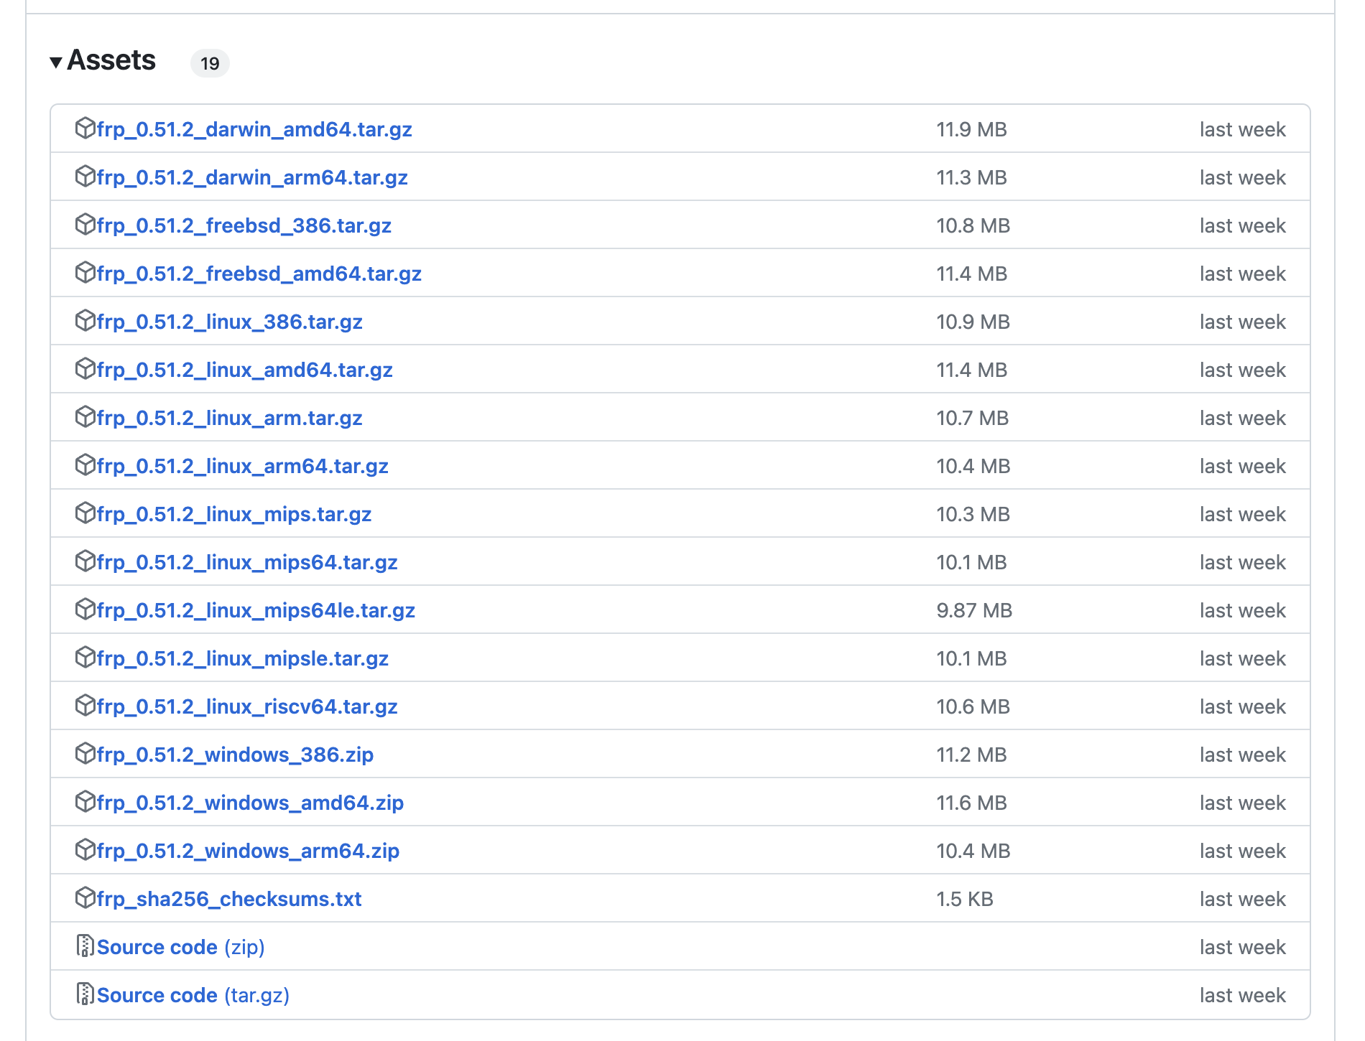Click package icon beside windows_arm64 zip
This screenshot has height=1041, width=1365.
[85, 849]
